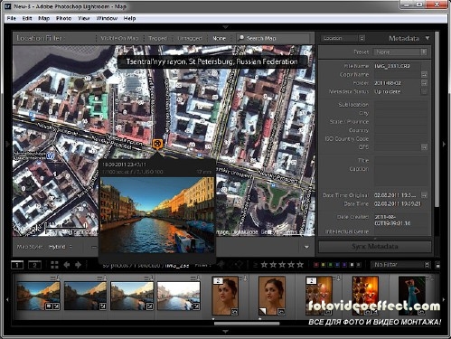Open the No Filter dropdown
The width and height of the screenshot is (451, 339).
[x=400, y=265]
